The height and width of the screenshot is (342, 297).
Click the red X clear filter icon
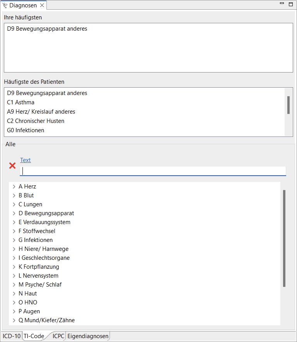point(12,166)
